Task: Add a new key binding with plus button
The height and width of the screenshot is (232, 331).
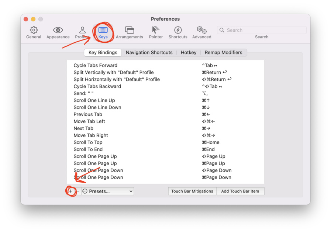Action: tap(70, 191)
